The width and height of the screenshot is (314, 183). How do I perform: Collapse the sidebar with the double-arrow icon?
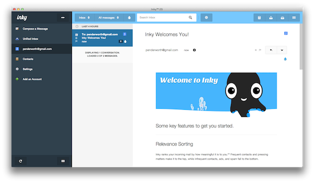pos(63,18)
